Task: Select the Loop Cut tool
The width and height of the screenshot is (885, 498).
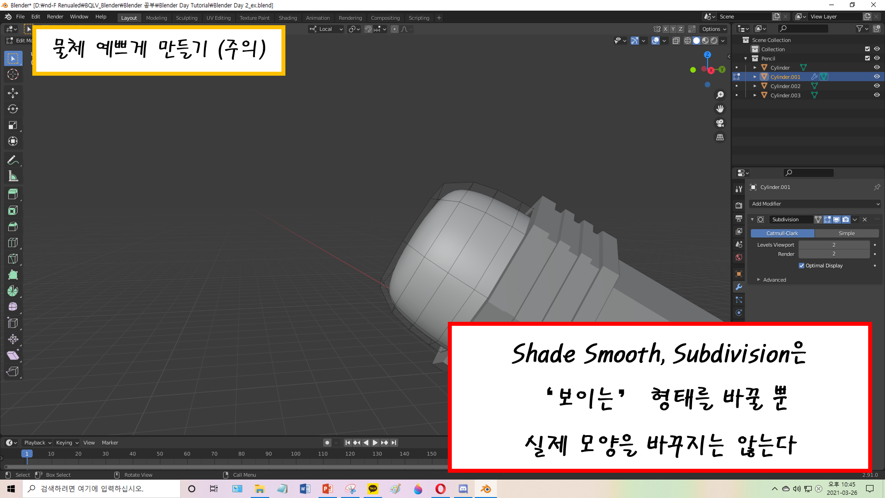Action: pyautogui.click(x=13, y=243)
